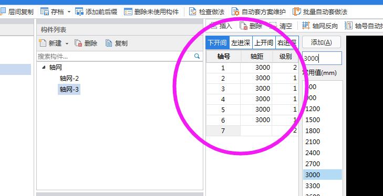
Task: Select the 级别 cell in row 1
Action: (x=285, y=68)
